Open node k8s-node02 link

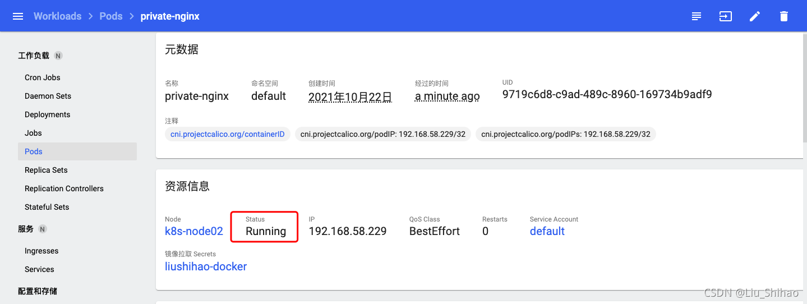pyautogui.click(x=194, y=231)
